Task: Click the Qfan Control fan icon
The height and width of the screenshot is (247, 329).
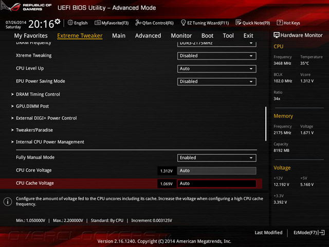Action: point(138,23)
